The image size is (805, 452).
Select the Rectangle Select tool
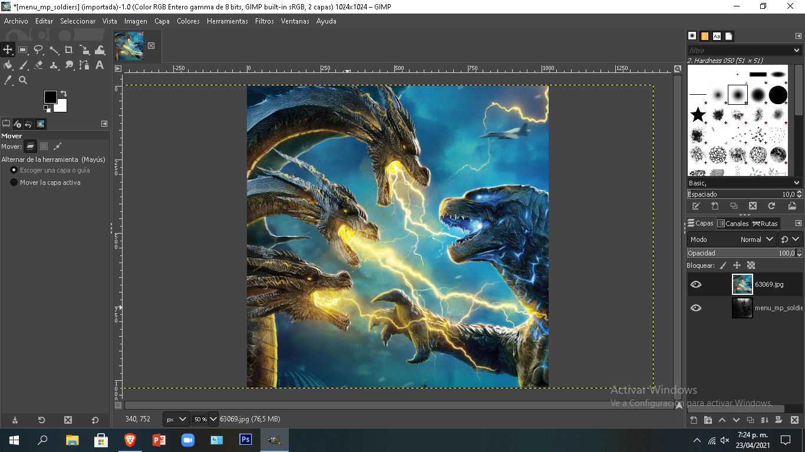23,50
